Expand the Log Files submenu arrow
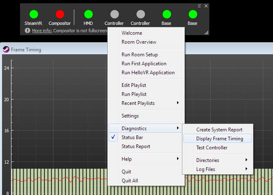Viewport: 273px width, 195px height. click(x=246, y=169)
